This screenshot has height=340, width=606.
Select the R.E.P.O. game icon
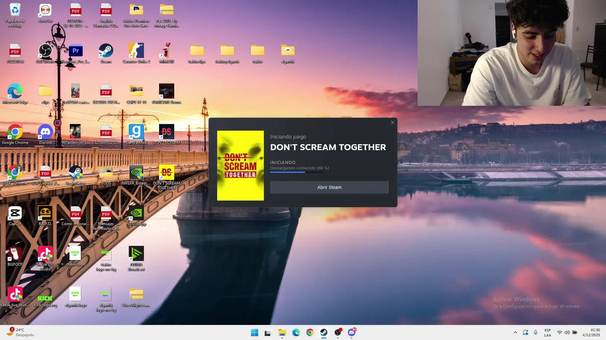(x=45, y=216)
